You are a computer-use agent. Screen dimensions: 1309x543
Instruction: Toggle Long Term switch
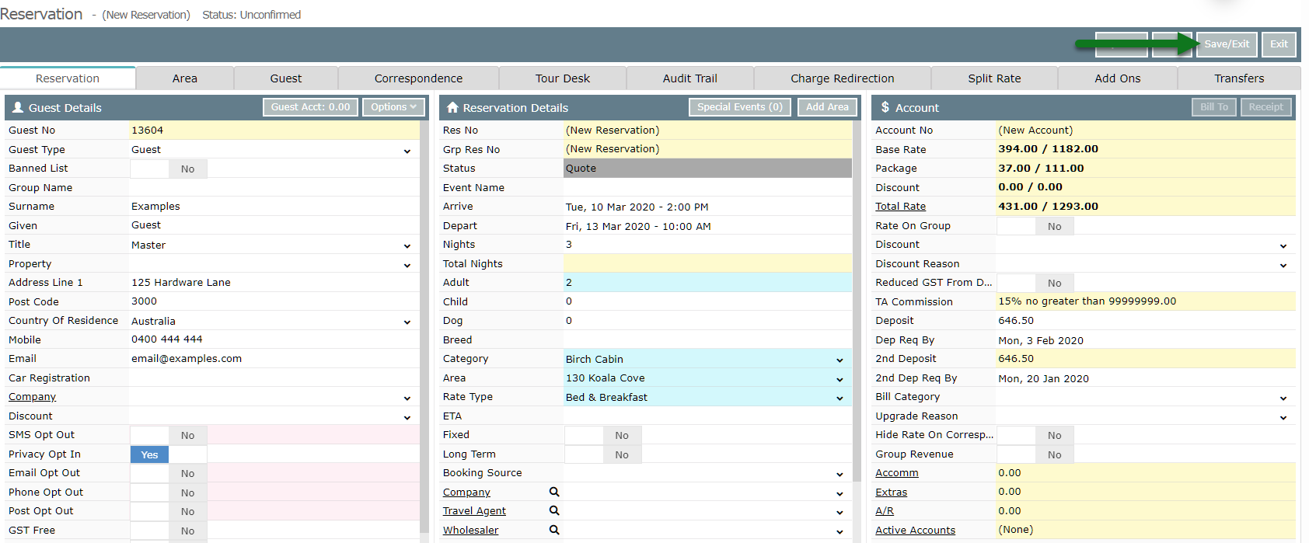pos(602,454)
